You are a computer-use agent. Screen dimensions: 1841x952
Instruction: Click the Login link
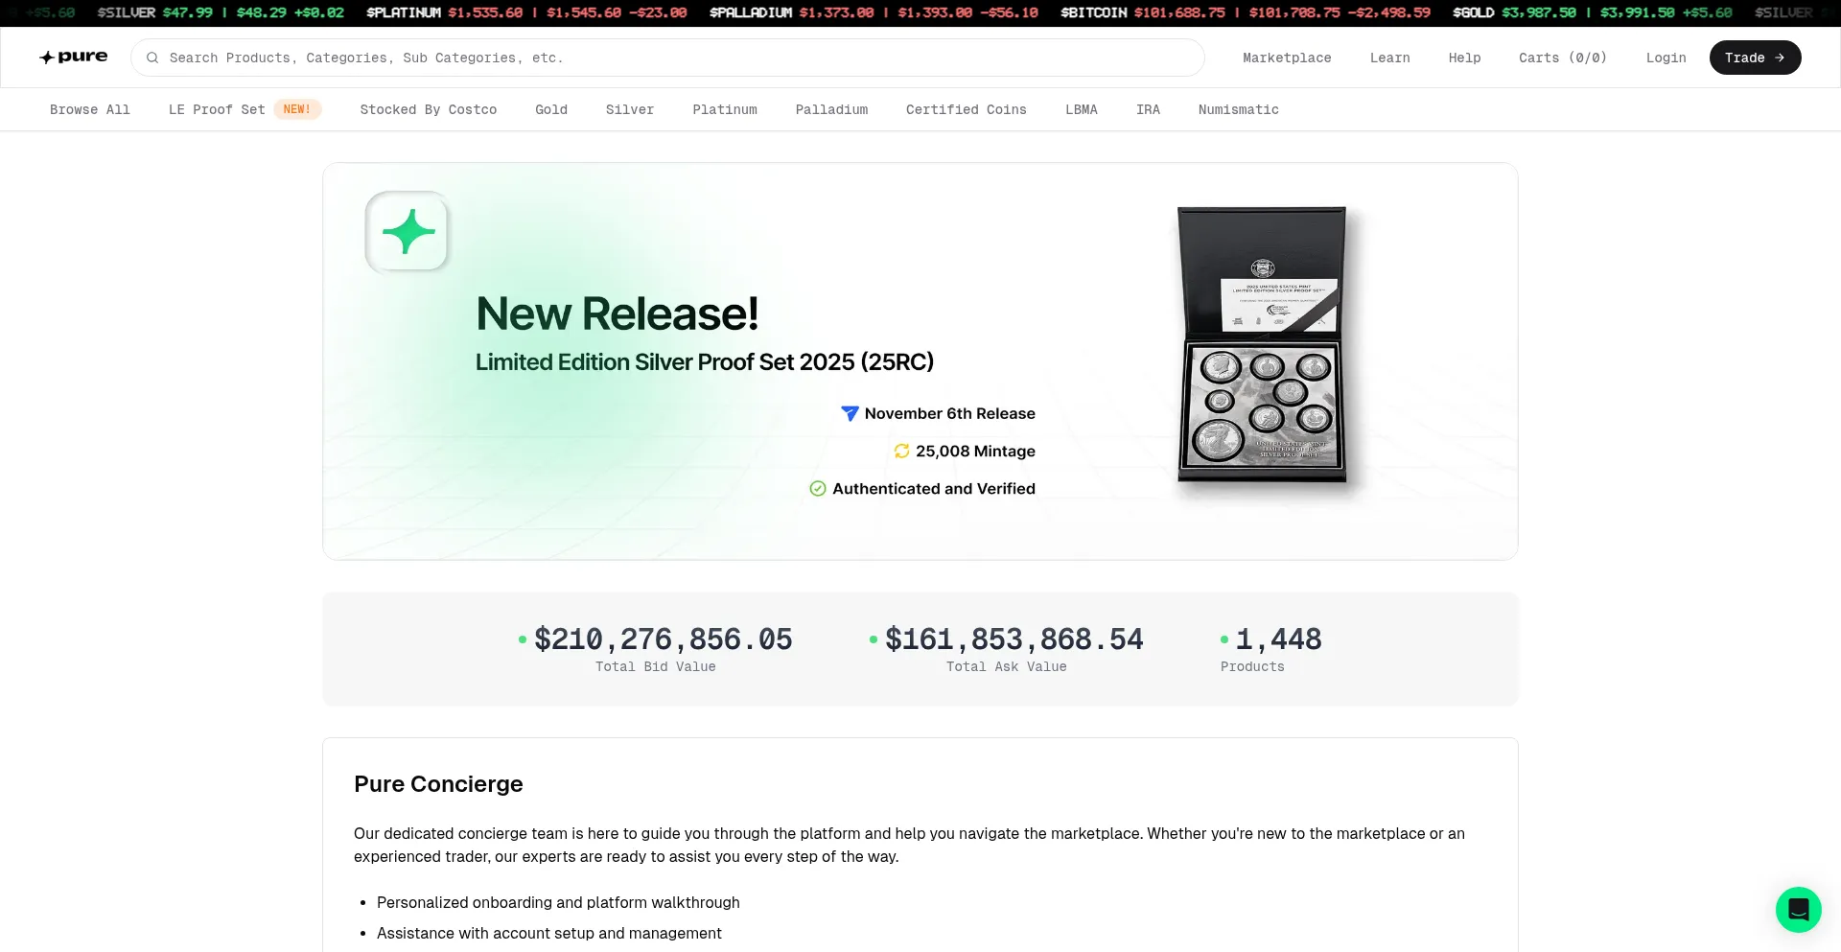[x=1666, y=58]
